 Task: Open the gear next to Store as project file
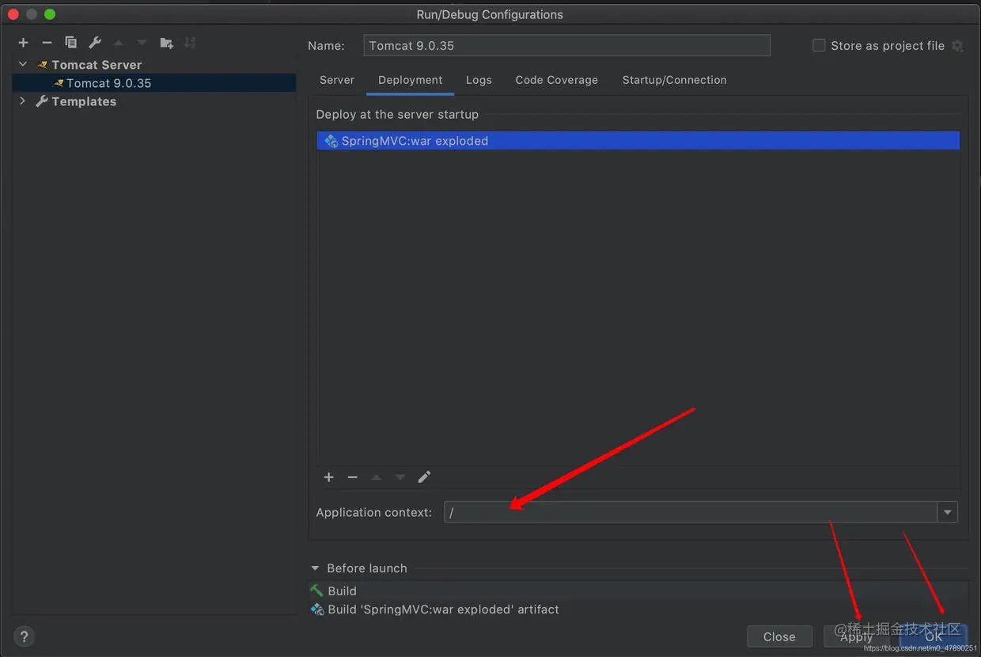[x=957, y=46]
